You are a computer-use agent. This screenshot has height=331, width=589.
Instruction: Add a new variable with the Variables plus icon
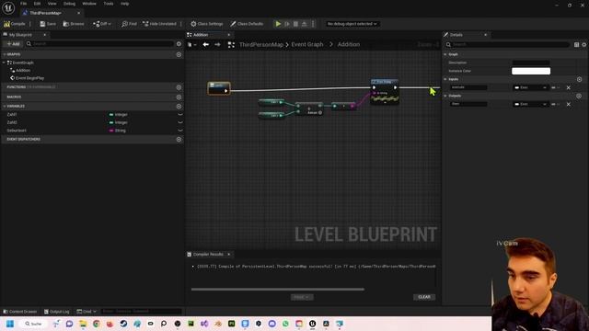click(179, 107)
